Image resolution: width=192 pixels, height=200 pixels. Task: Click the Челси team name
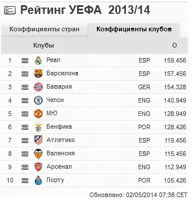[55, 100]
